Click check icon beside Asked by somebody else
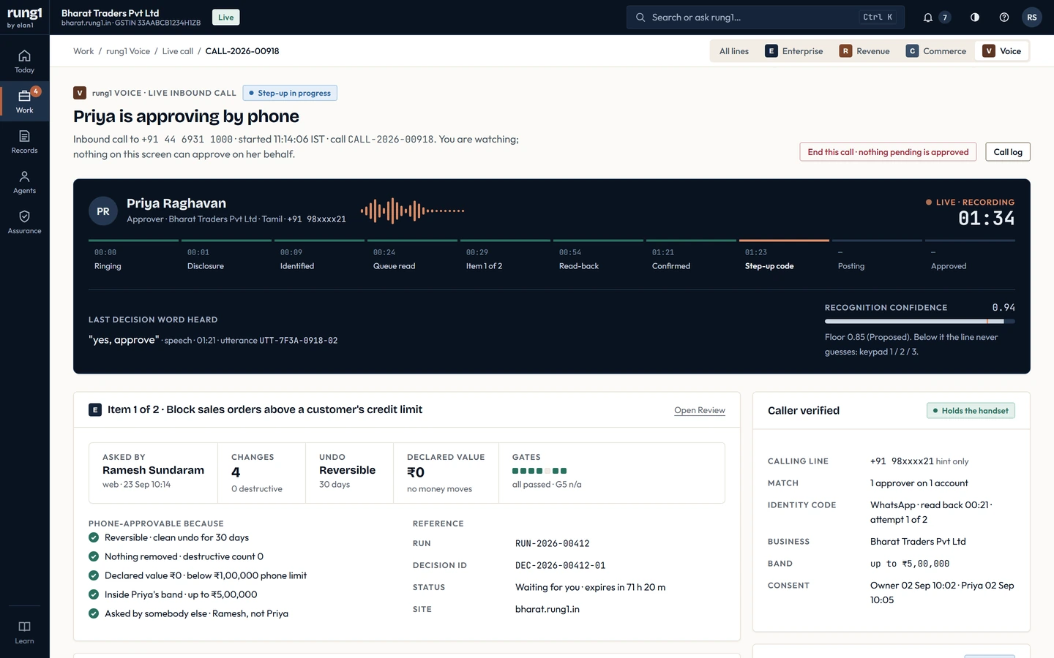The image size is (1054, 658). [x=94, y=613]
